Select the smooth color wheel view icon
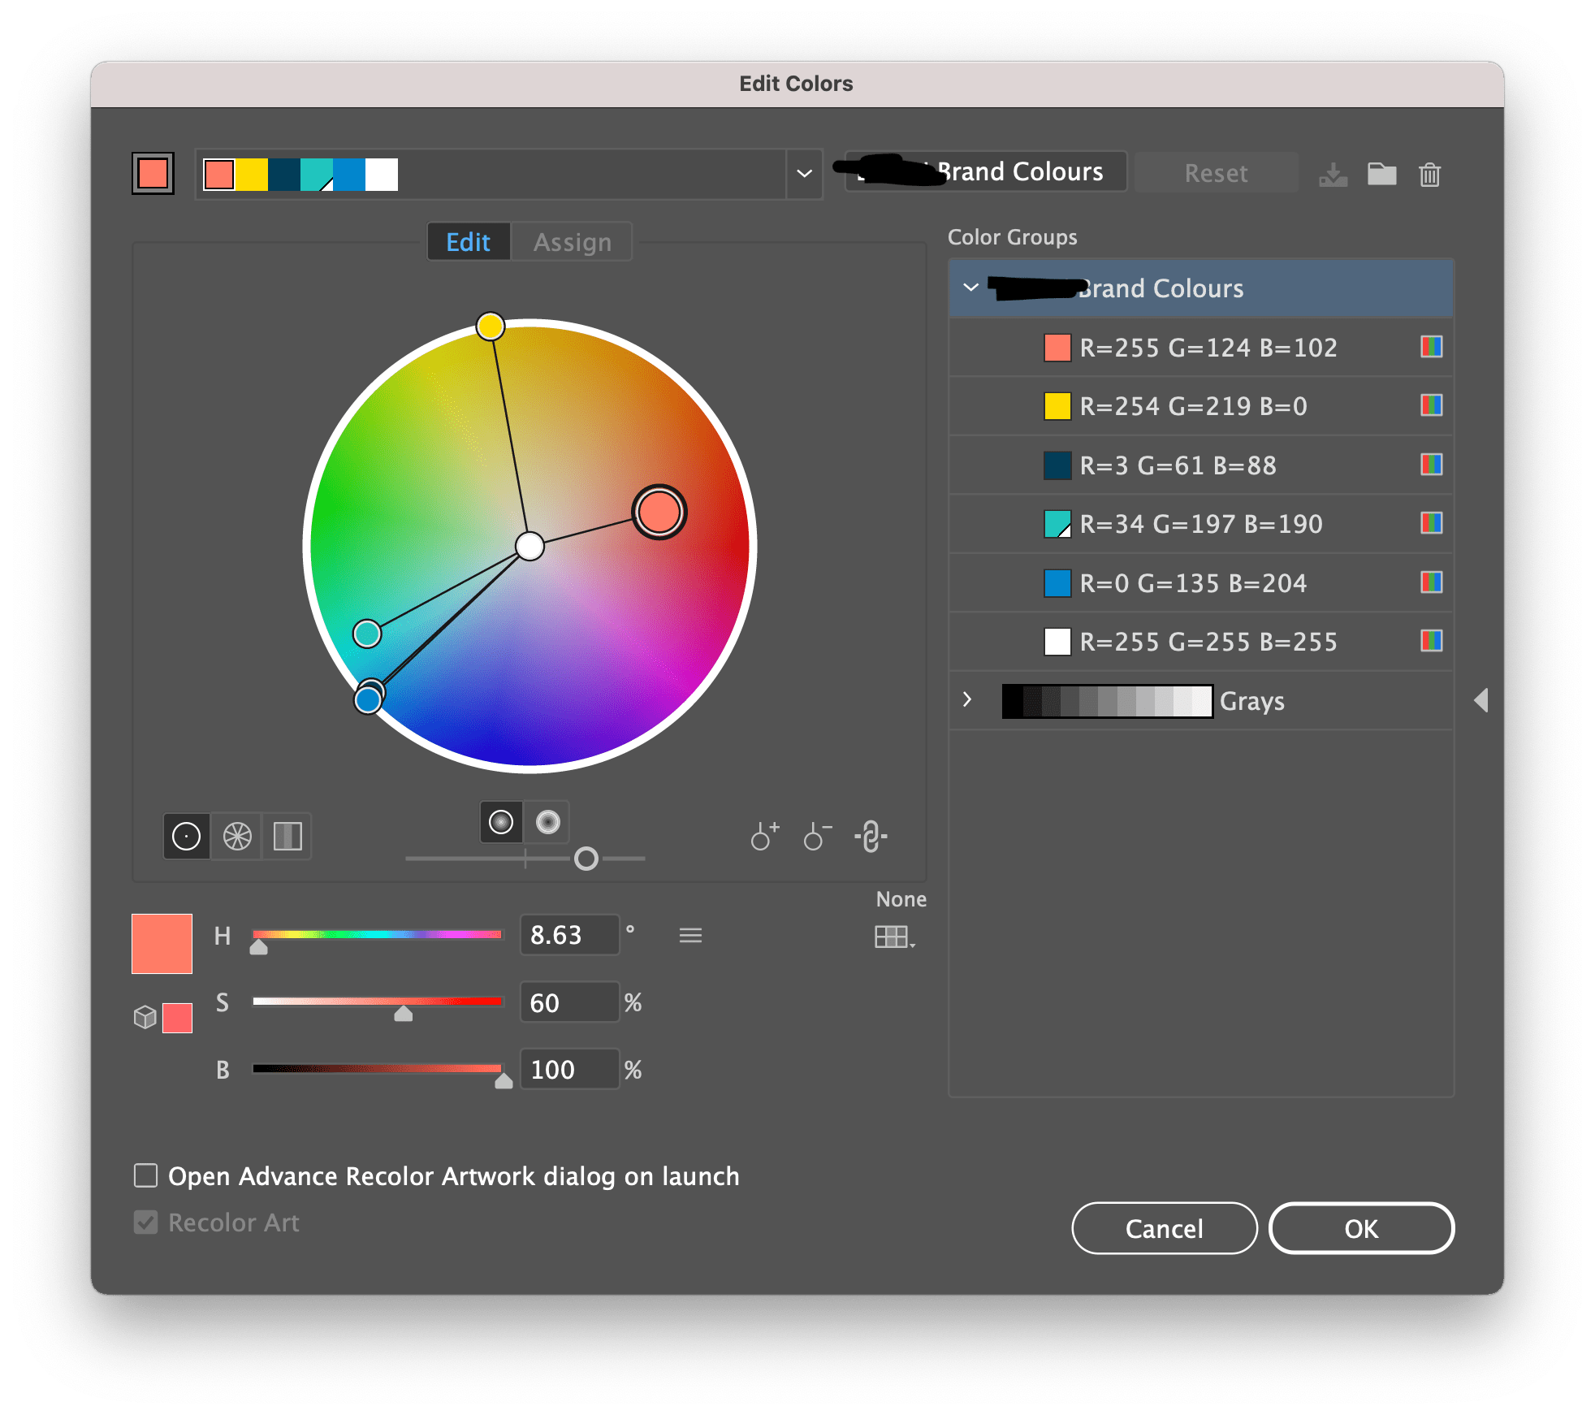This screenshot has height=1415, width=1595. 186,836
